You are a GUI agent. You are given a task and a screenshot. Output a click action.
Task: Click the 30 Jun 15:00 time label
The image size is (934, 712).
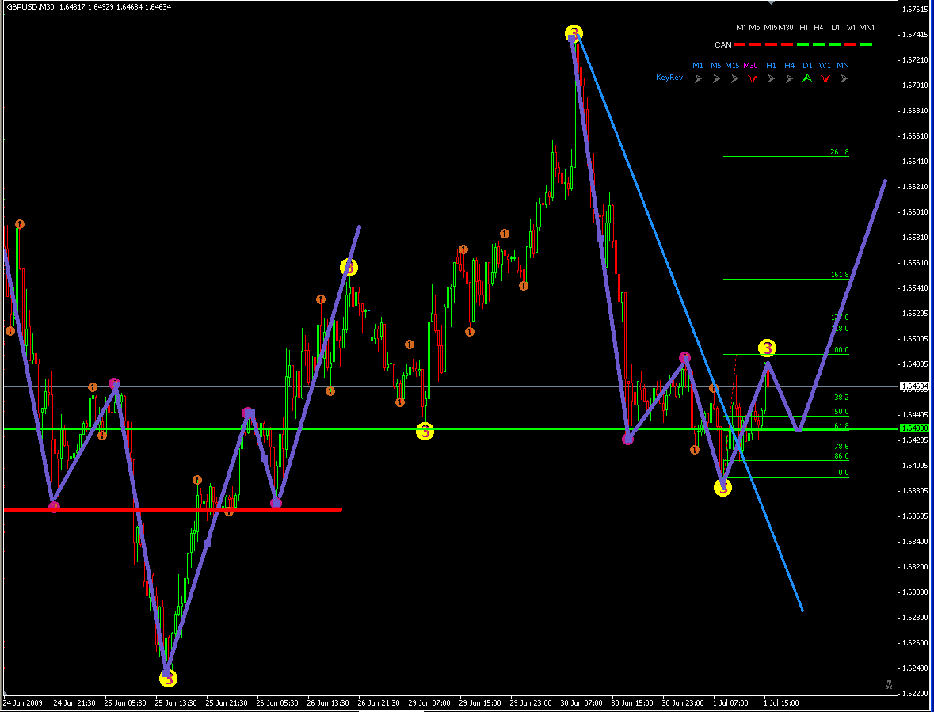633,703
